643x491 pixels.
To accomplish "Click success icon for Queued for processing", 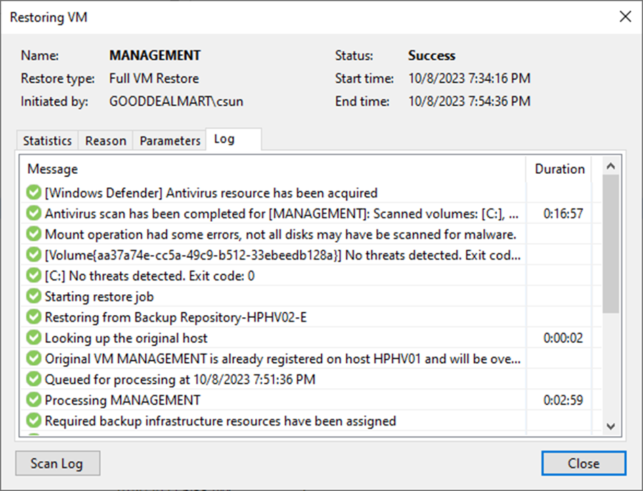I will (x=34, y=379).
